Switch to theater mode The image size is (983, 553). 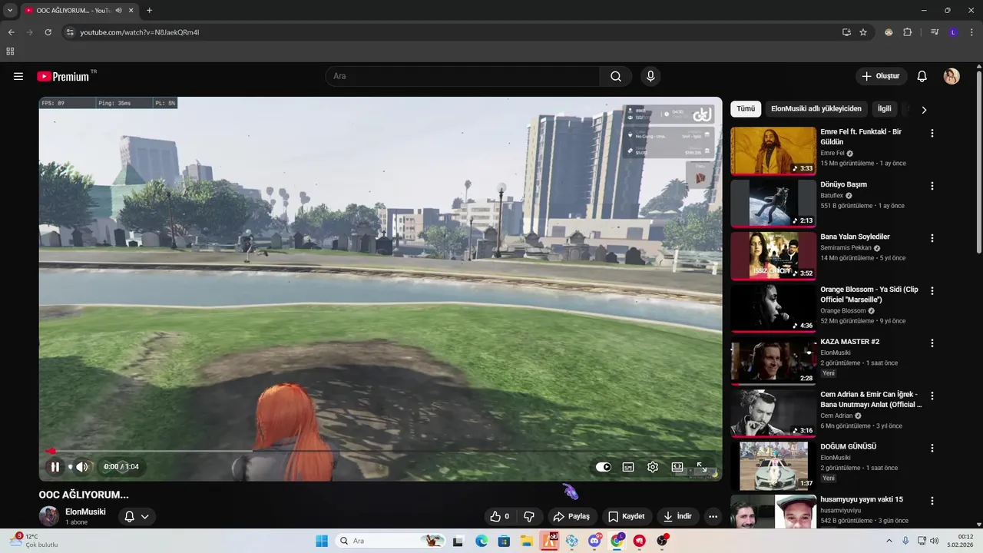(x=677, y=467)
